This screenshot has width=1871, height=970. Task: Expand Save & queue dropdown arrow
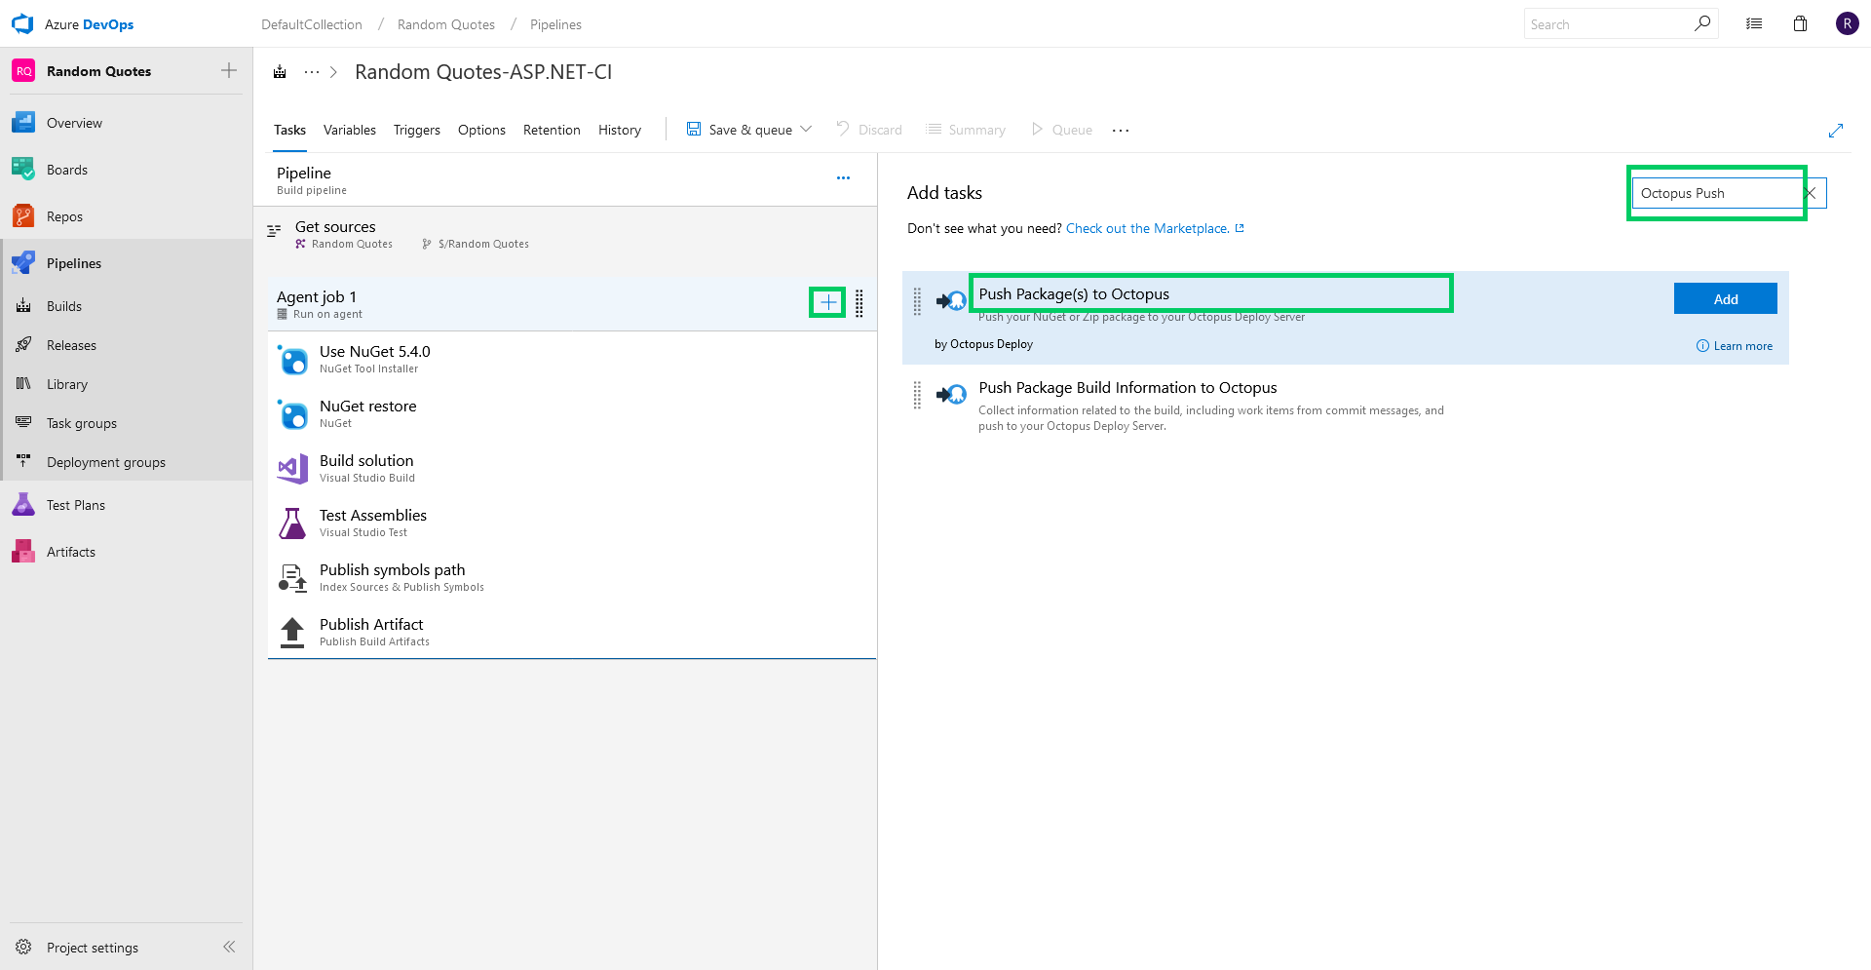coord(806,129)
